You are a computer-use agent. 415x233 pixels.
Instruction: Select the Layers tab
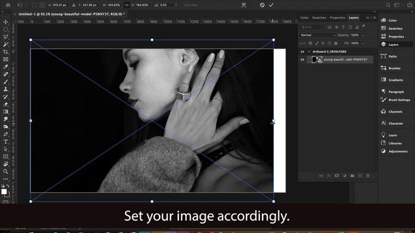(x=353, y=17)
